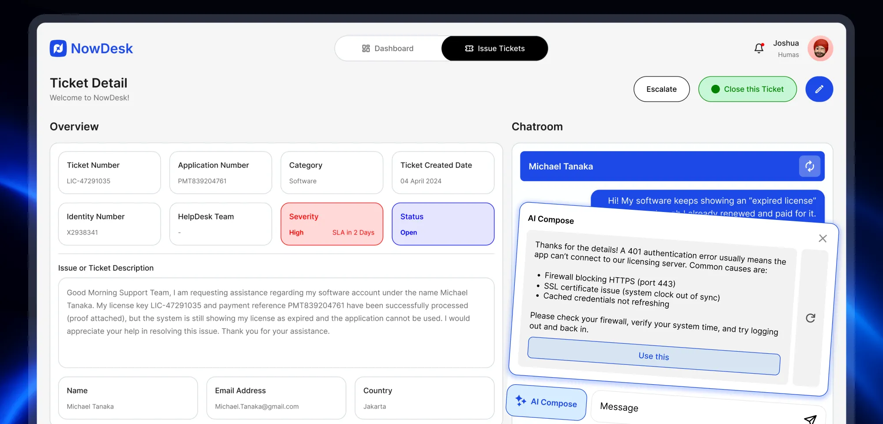The image size is (883, 424).
Task: Click the HelpDesk Team card
Action: 221,224
